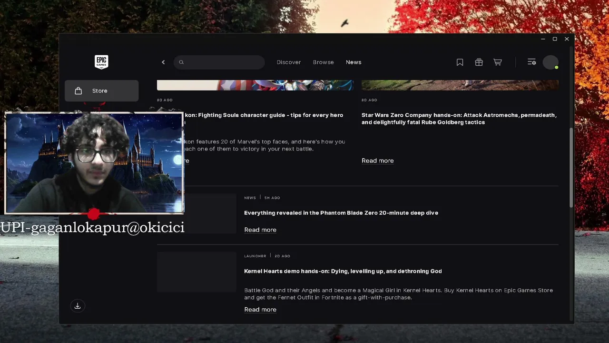609x343 pixels.
Task: Click the Kernel Hearts article description text
Action: 399,294
